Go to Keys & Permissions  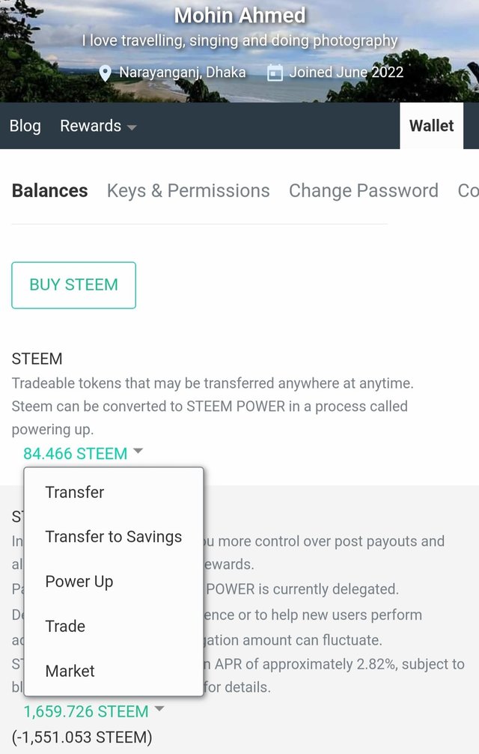189,191
